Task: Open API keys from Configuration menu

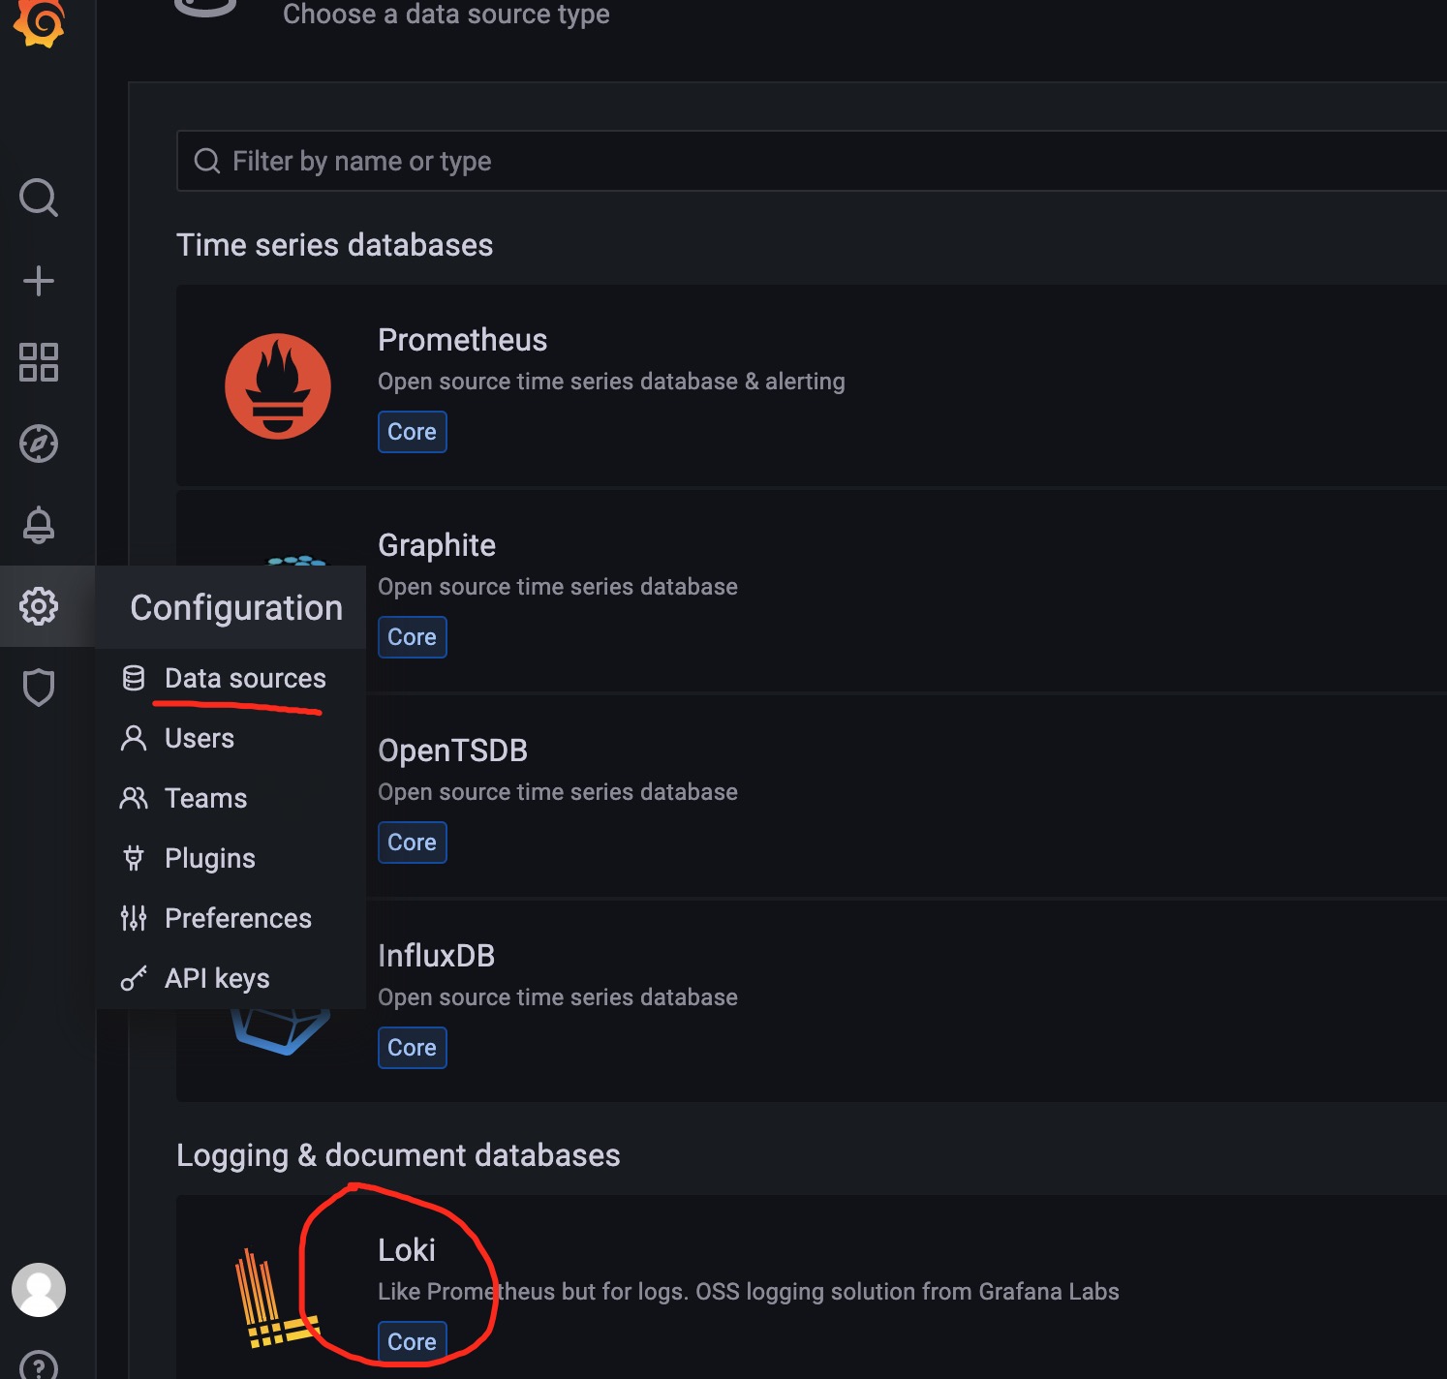Action: click(217, 978)
